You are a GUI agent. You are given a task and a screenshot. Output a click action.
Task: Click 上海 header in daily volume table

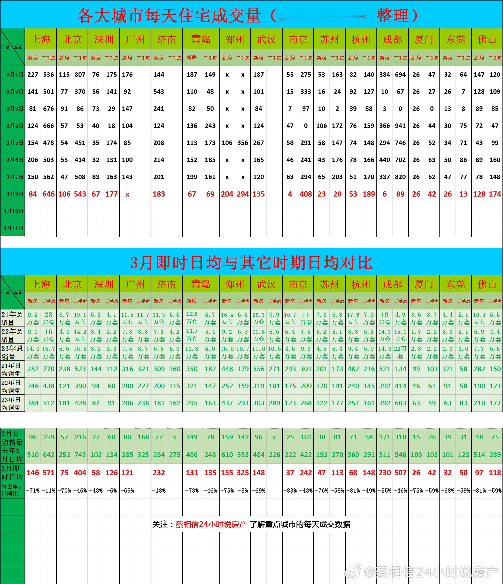click(x=41, y=39)
